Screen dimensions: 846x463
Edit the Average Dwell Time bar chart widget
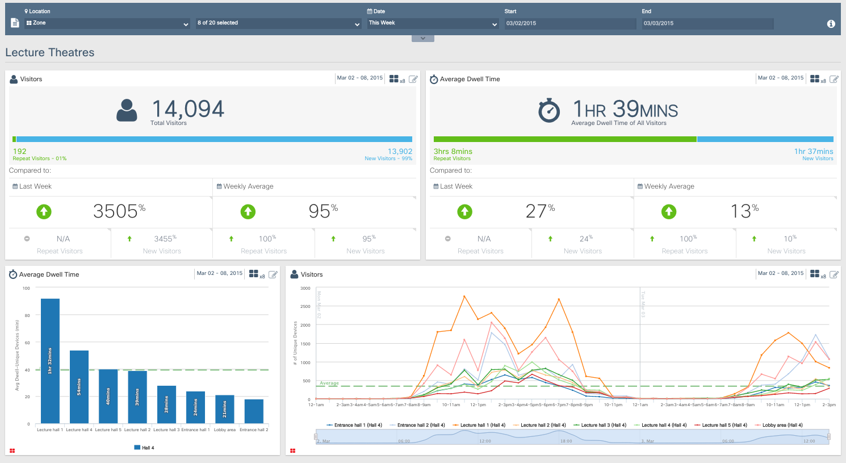point(273,274)
